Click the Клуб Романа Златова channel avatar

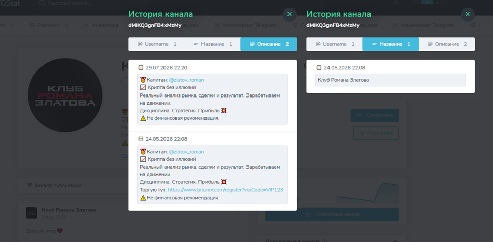66,95
